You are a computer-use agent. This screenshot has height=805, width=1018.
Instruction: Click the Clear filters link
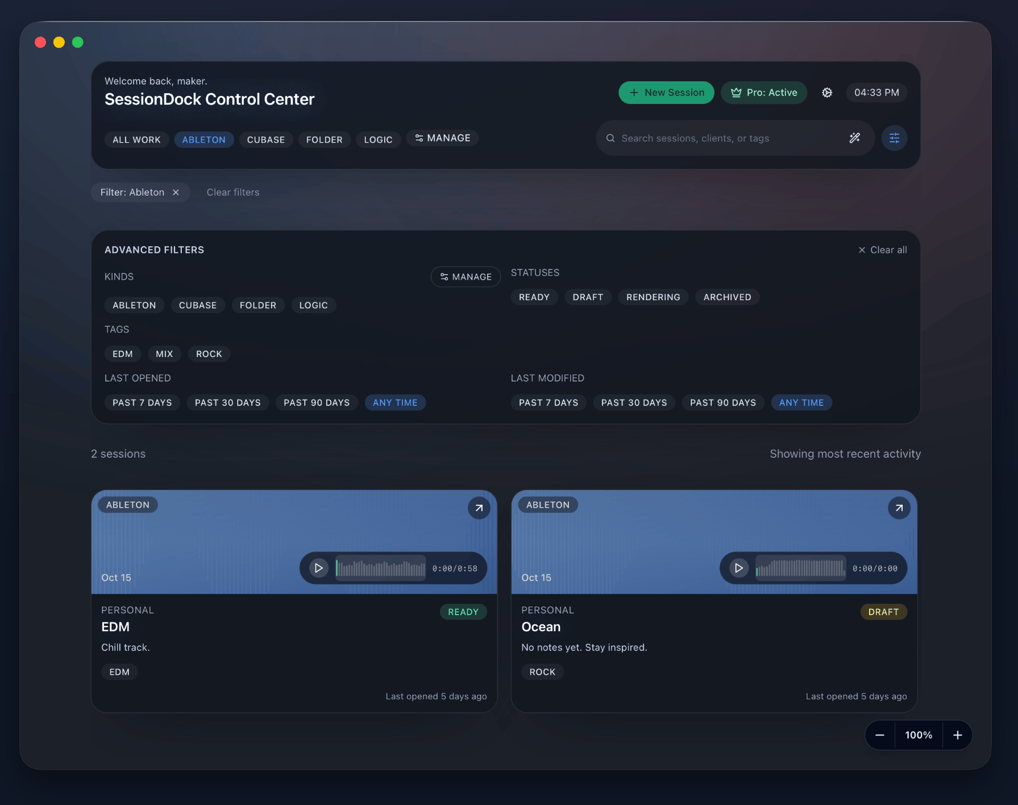coord(232,193)
